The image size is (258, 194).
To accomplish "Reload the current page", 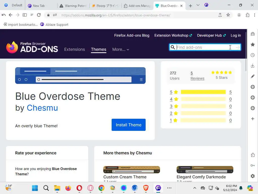I will pyautogui.click(x=39, y=15).
